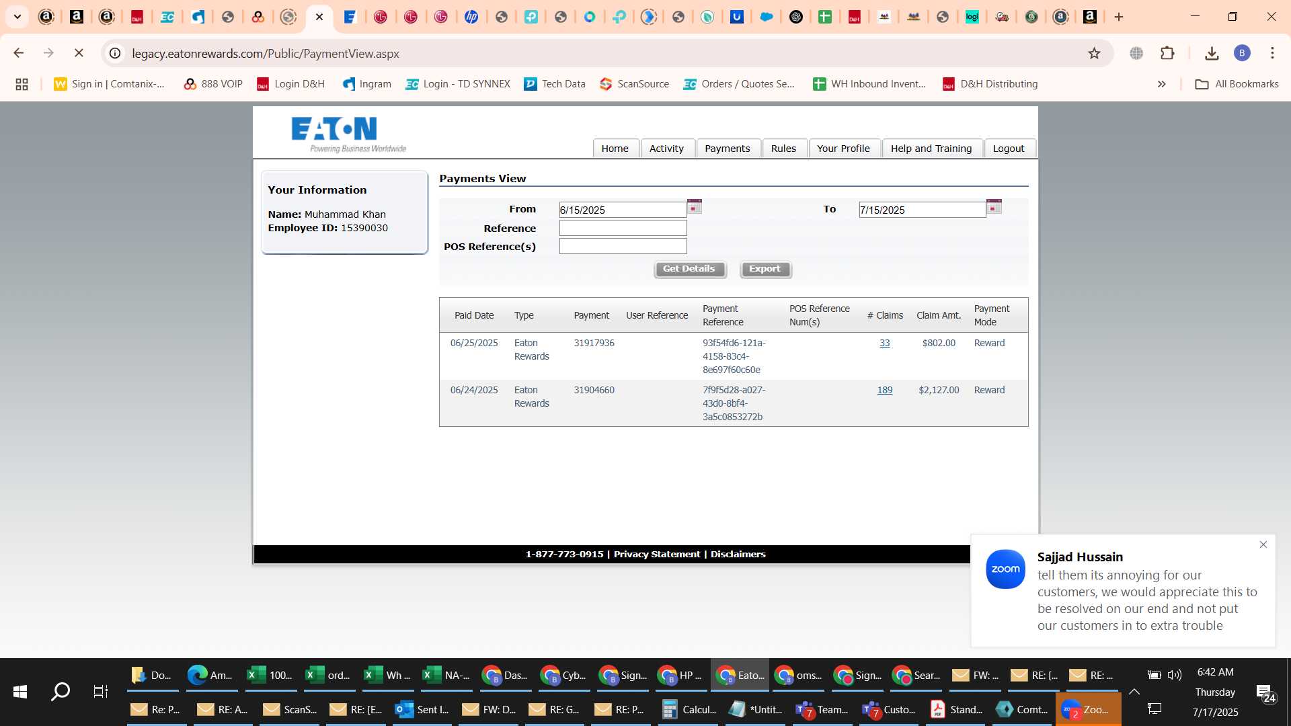Dismiss the Zoom notification from Sajjad Hussain
Viewport: 1291px width, 726px height.
(1263, 544)
